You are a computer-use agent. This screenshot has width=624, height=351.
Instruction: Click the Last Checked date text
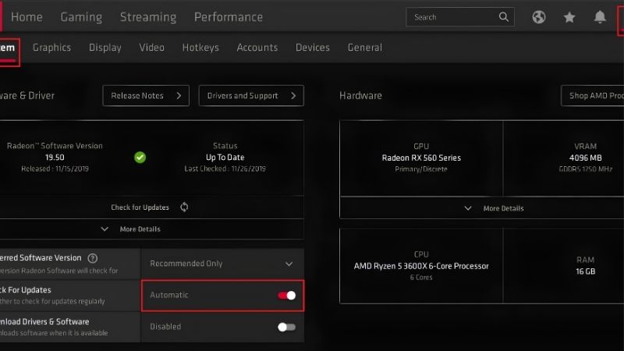point(225,168)
